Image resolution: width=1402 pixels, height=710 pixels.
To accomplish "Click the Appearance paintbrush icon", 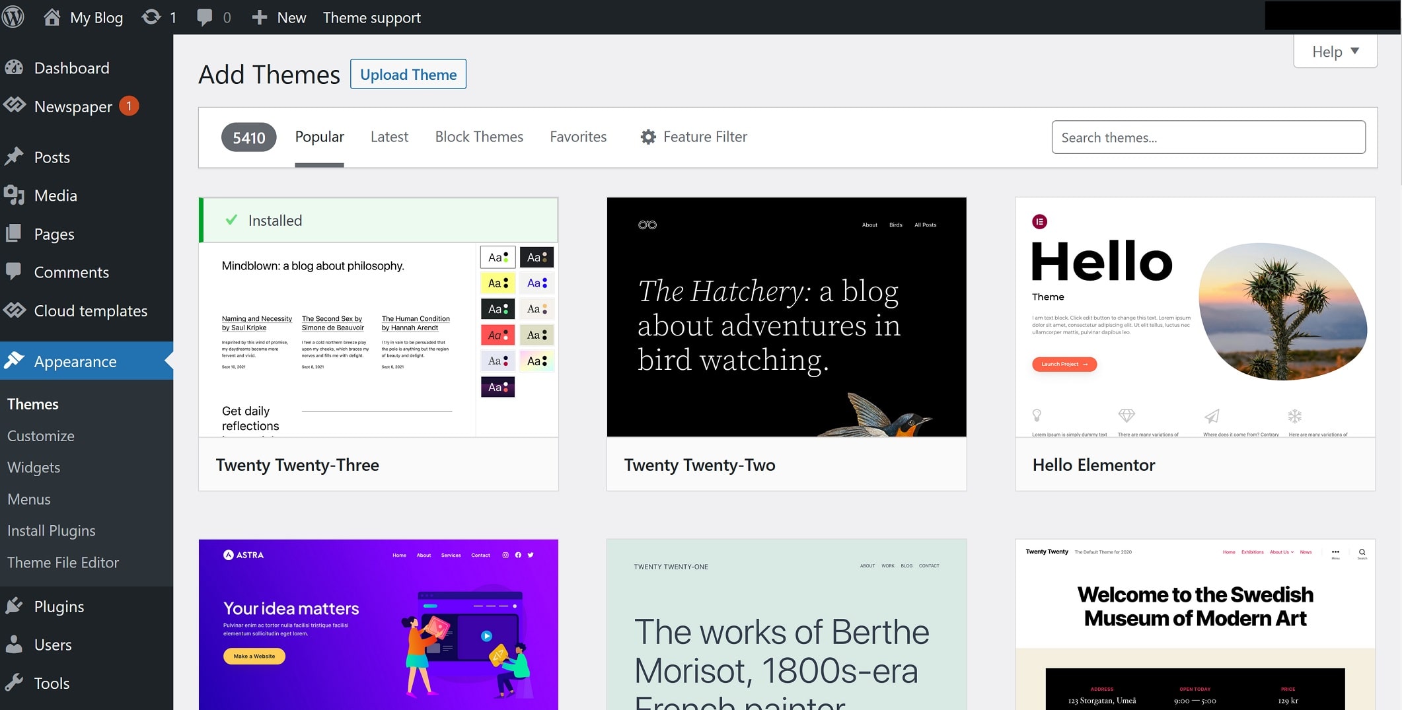I will pyautogui.click(x=16, y=361).
